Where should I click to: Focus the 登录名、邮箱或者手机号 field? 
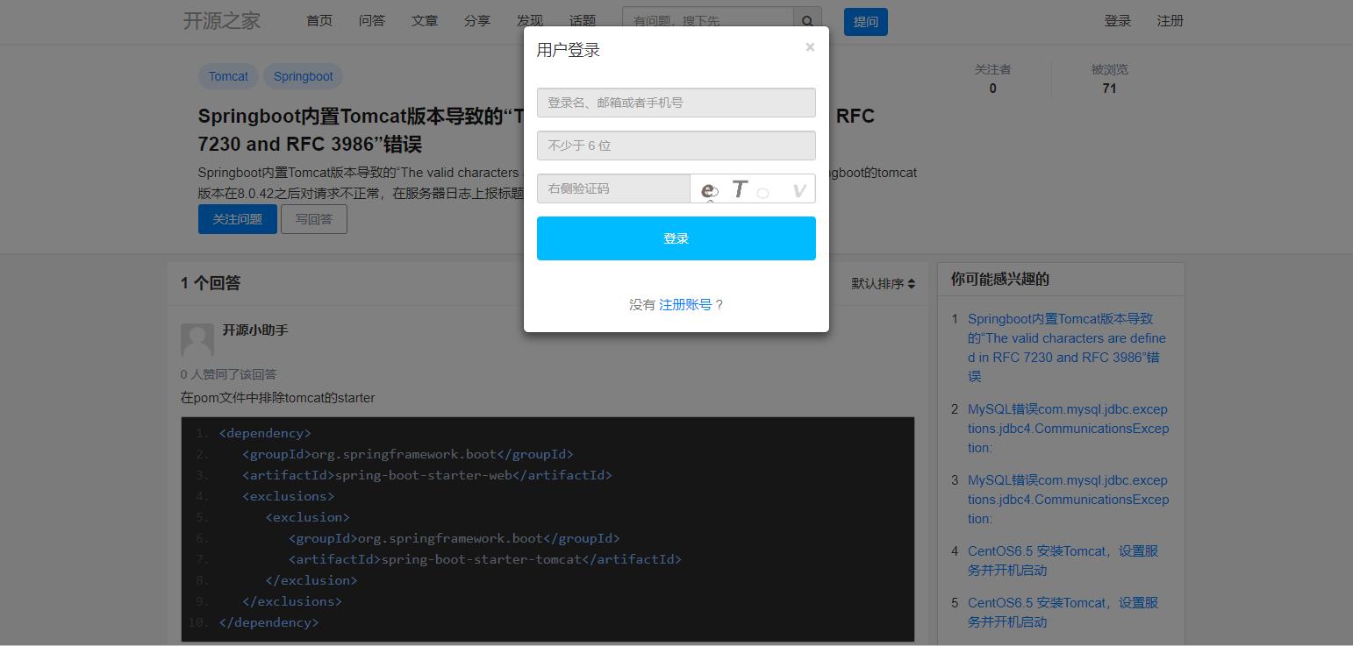676,103
